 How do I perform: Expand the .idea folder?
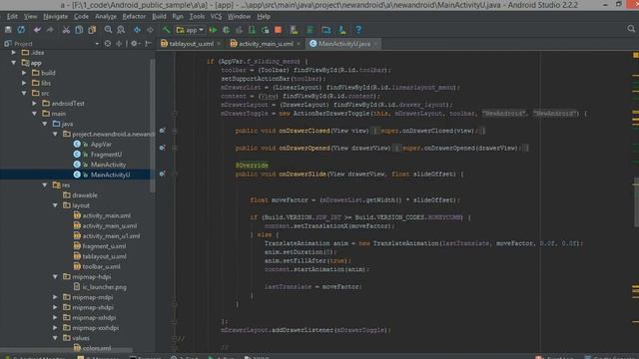(14, 53)
